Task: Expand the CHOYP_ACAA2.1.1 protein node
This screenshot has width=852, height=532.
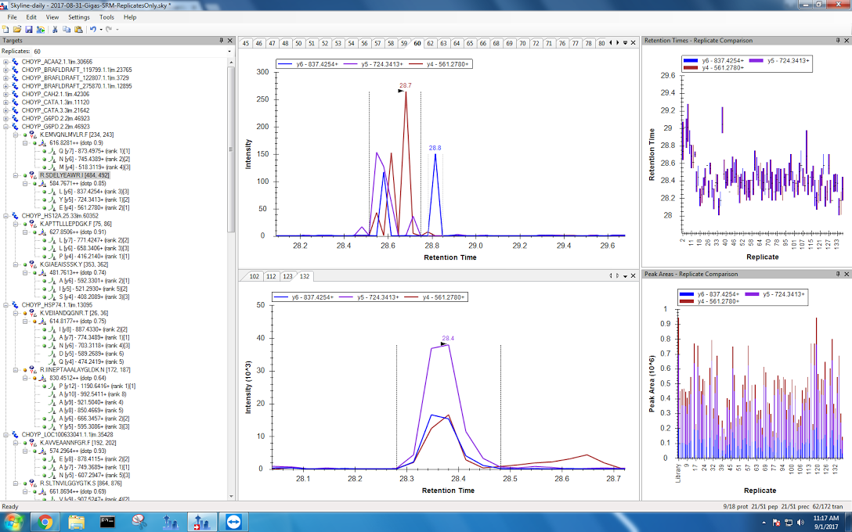Action: (6, 61)
